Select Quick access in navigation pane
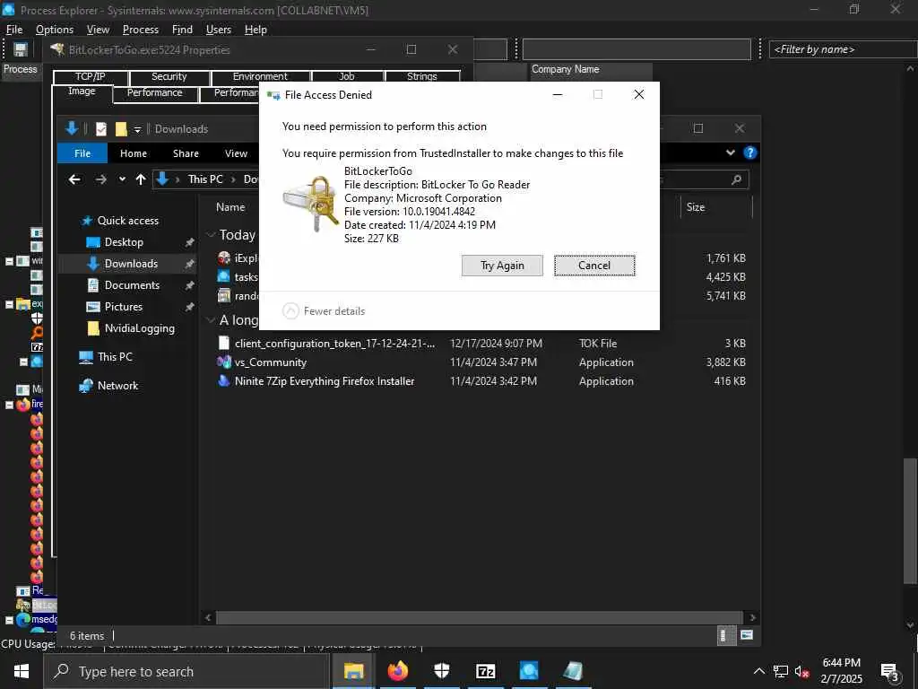Screen dimensions: 918x689 (x=127, y=221)
